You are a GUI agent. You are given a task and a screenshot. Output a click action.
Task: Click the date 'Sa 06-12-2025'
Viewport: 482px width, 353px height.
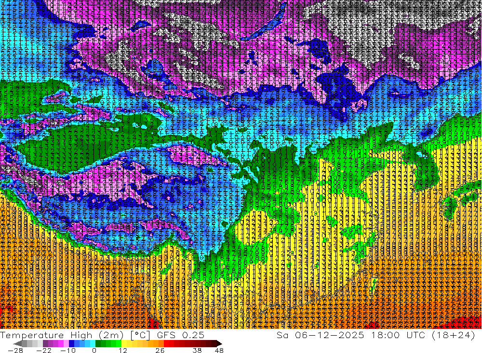coord(320,335)
